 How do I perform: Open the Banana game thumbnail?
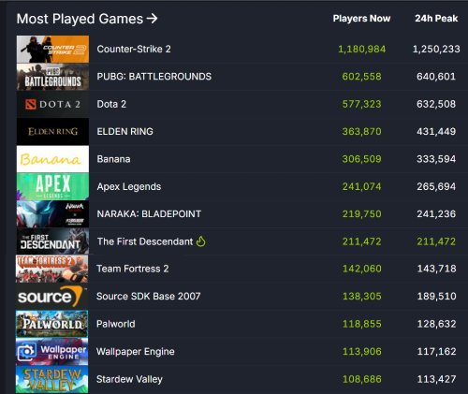[x=52, y=159]
